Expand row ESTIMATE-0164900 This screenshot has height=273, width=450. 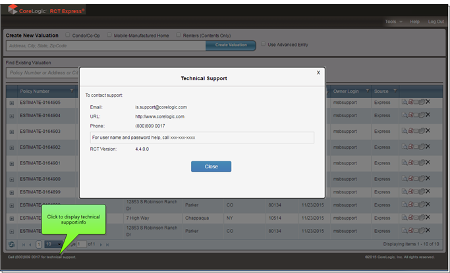[12, 180]
